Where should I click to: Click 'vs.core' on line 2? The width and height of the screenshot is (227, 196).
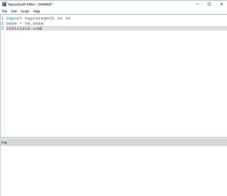click(x=34, y=23)
